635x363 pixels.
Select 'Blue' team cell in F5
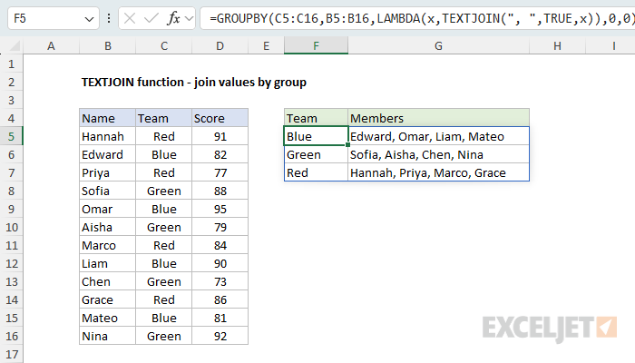(316, 136)
